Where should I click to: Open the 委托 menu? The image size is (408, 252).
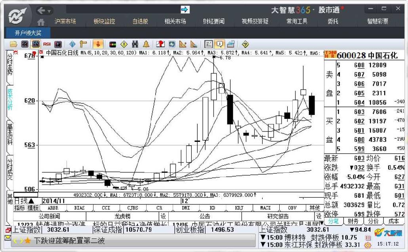pyautogui.click(x=333, y=21)
